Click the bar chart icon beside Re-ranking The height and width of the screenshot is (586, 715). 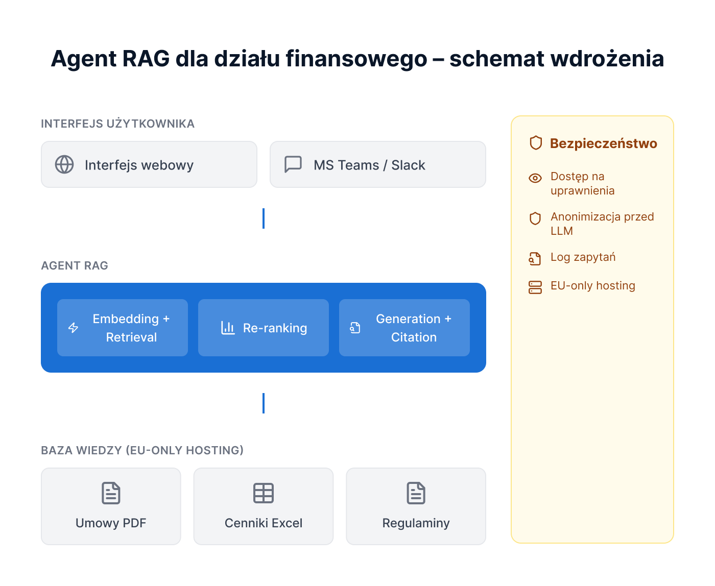pyautogui.click(x=228, y=328)
